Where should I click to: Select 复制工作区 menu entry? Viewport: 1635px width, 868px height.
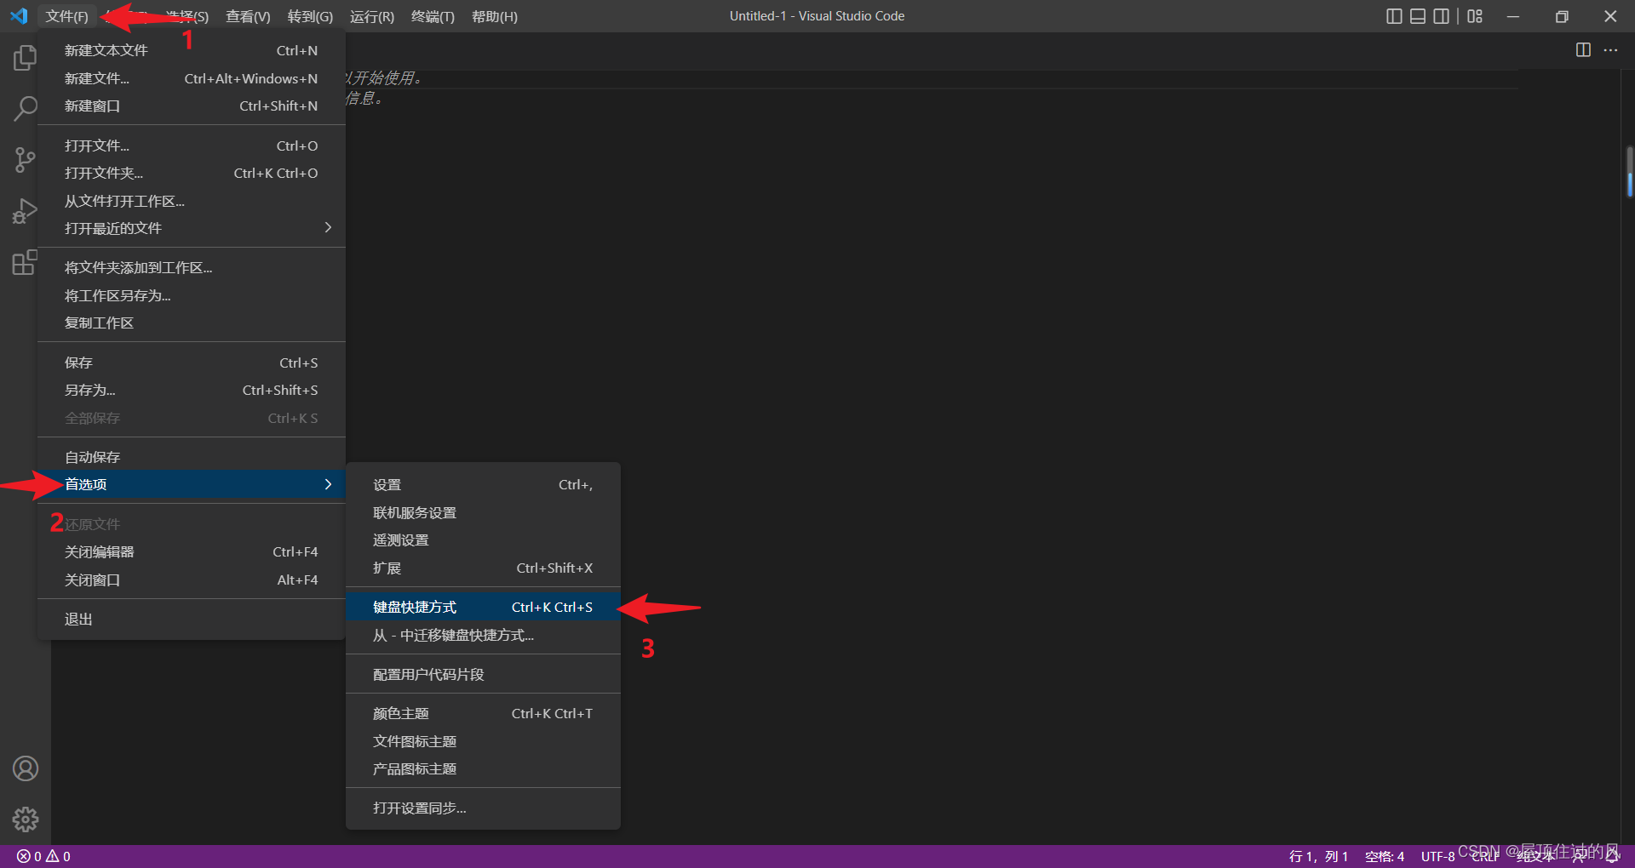[x=192, y=323]
